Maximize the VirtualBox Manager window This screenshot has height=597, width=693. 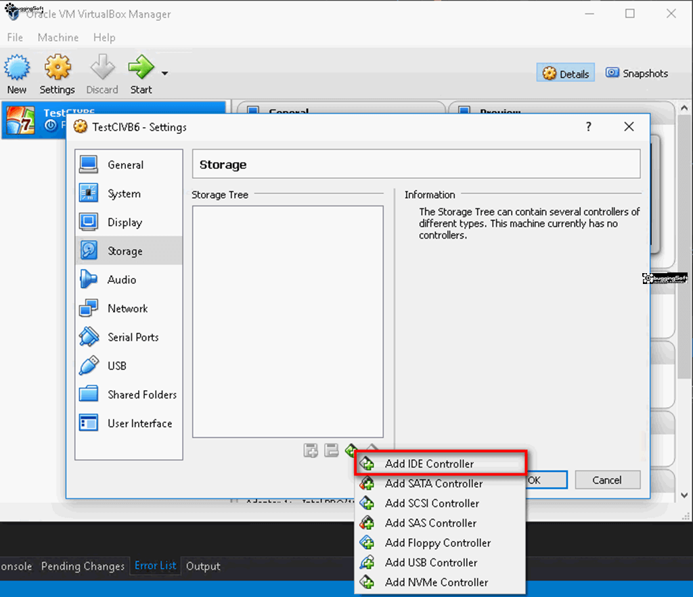pos(630,14)
